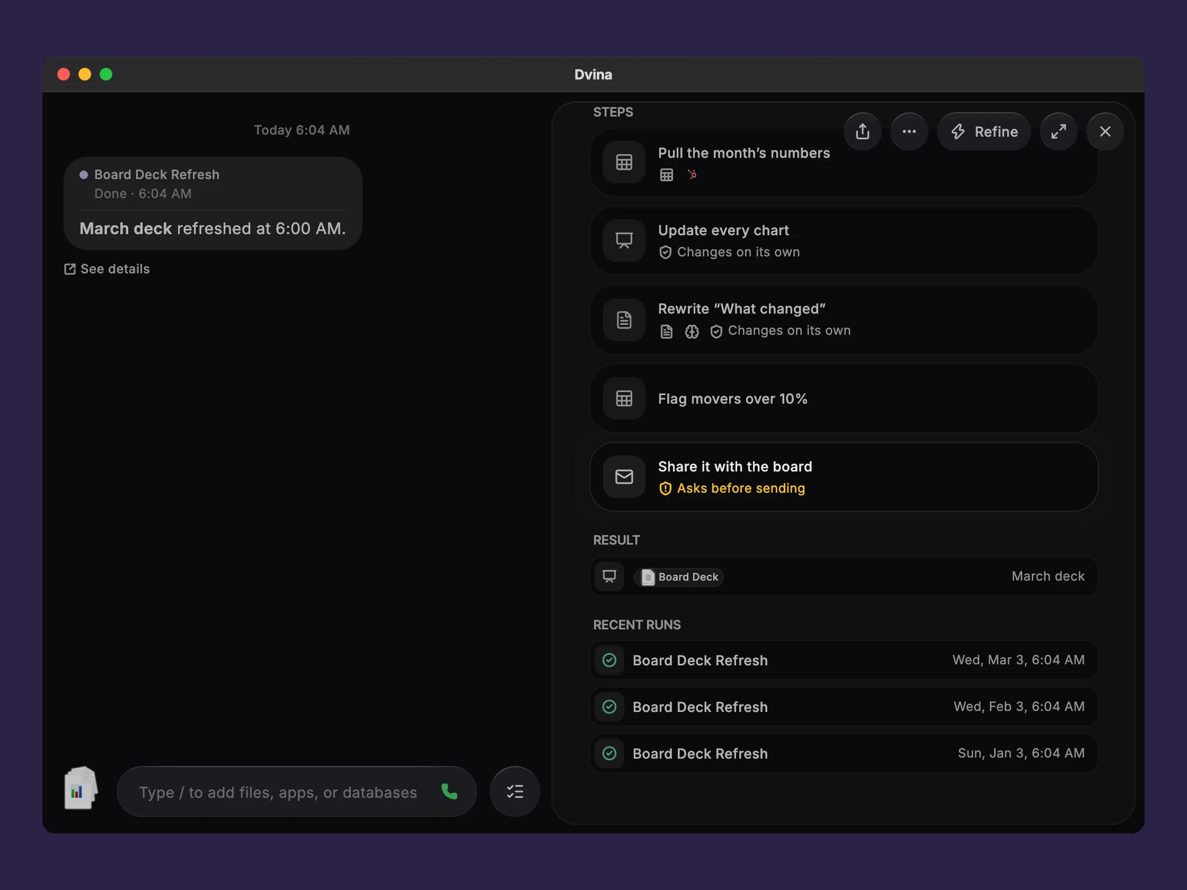Expand the panel to full screen
This screenshot has width=1187, height=890.
click(x=1058, y=131)
